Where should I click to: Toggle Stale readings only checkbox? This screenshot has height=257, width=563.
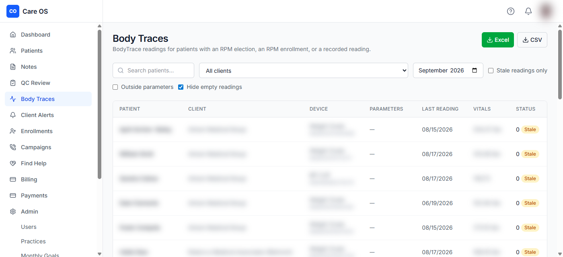click(491, 70)
